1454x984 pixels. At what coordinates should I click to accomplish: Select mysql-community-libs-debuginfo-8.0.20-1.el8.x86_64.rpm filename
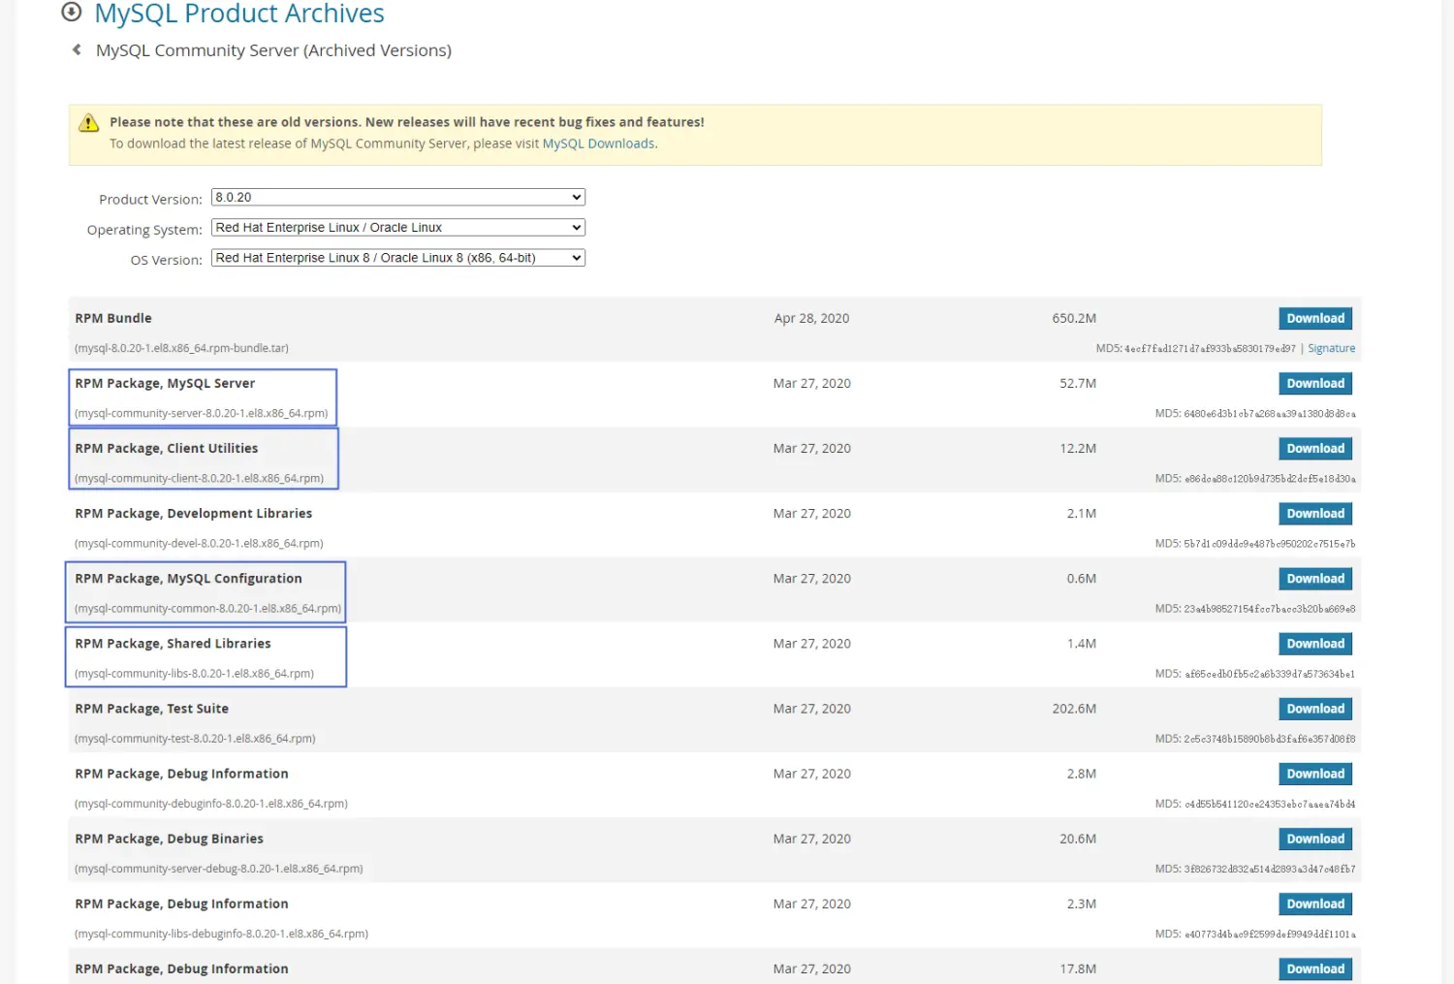(221, 934)
